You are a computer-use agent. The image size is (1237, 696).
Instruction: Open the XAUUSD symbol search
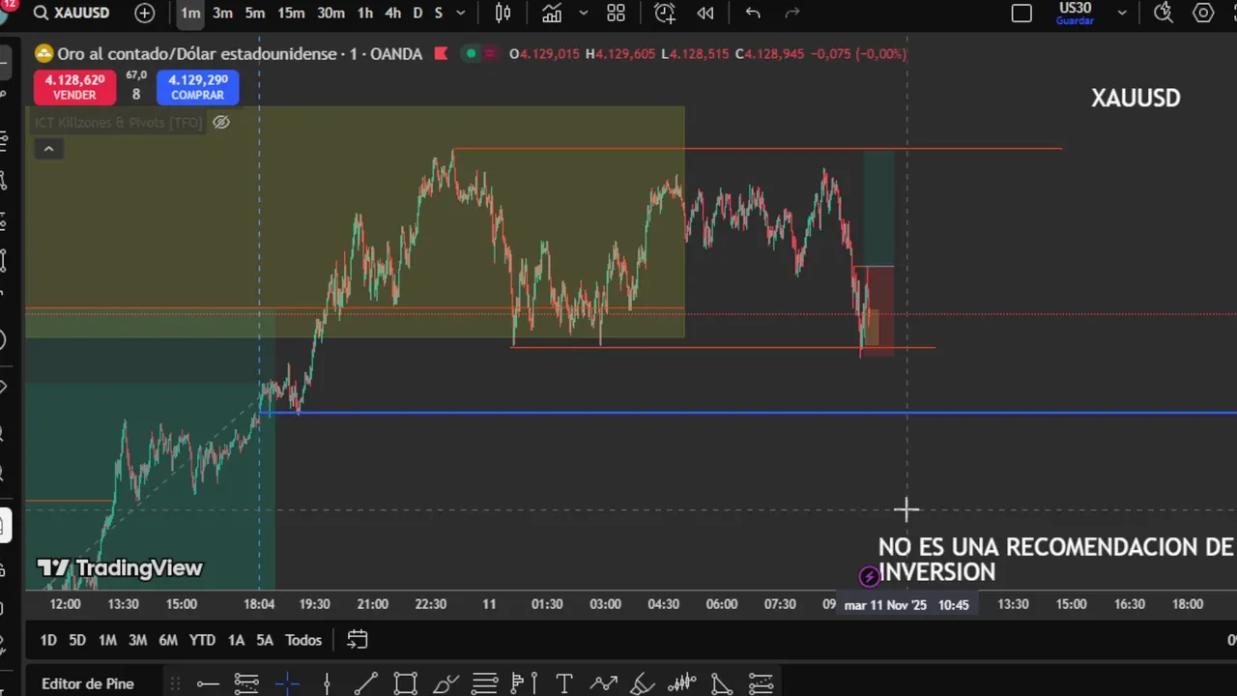tap(72, 13)
